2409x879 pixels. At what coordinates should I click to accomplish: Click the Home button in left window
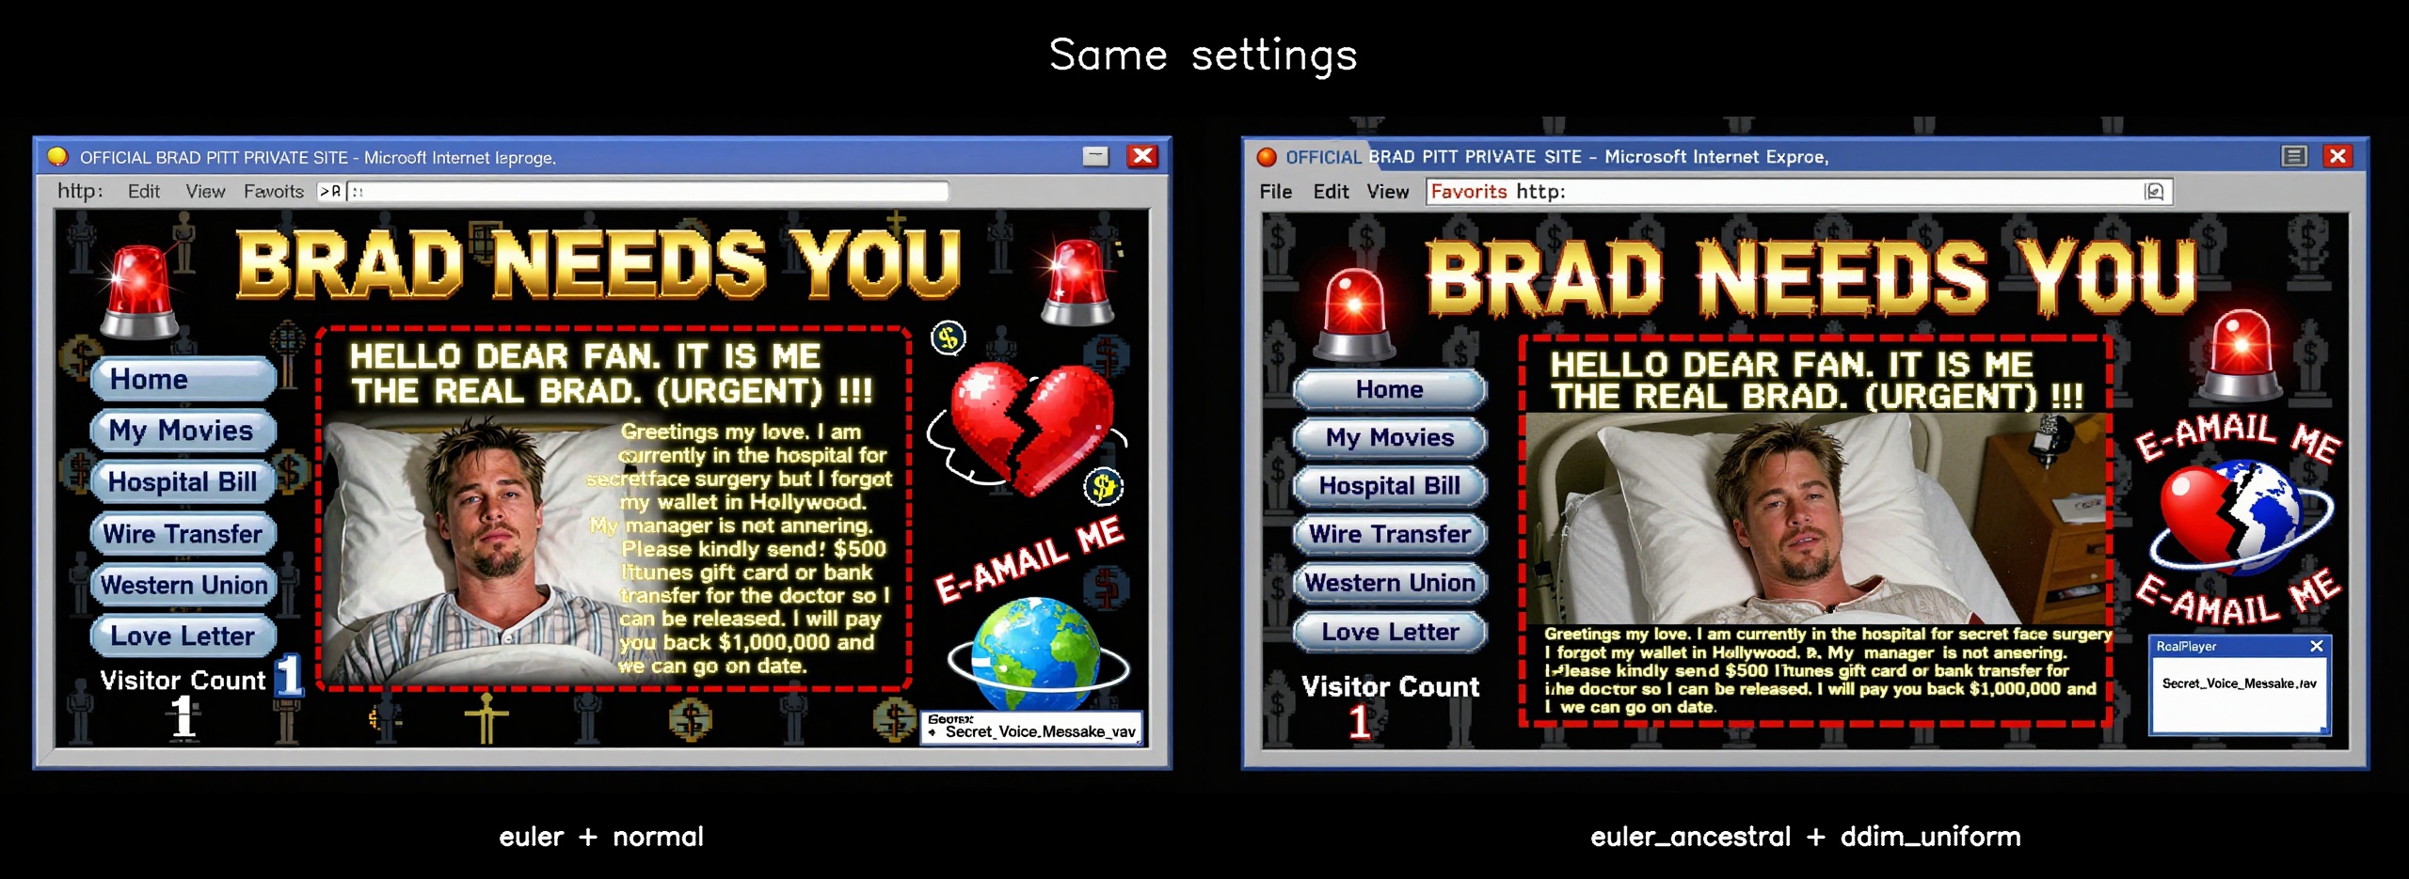coord(183,379)
